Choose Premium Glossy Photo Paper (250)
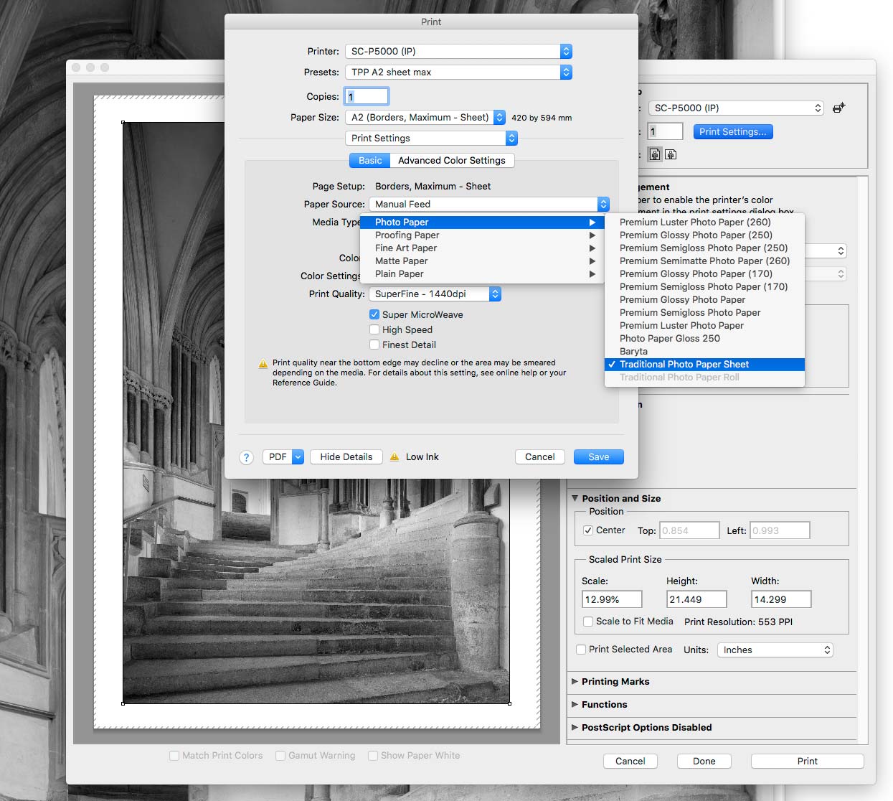The height and width of the screenshot is (801, 893). pyautogui.click(x=704, y=235)
